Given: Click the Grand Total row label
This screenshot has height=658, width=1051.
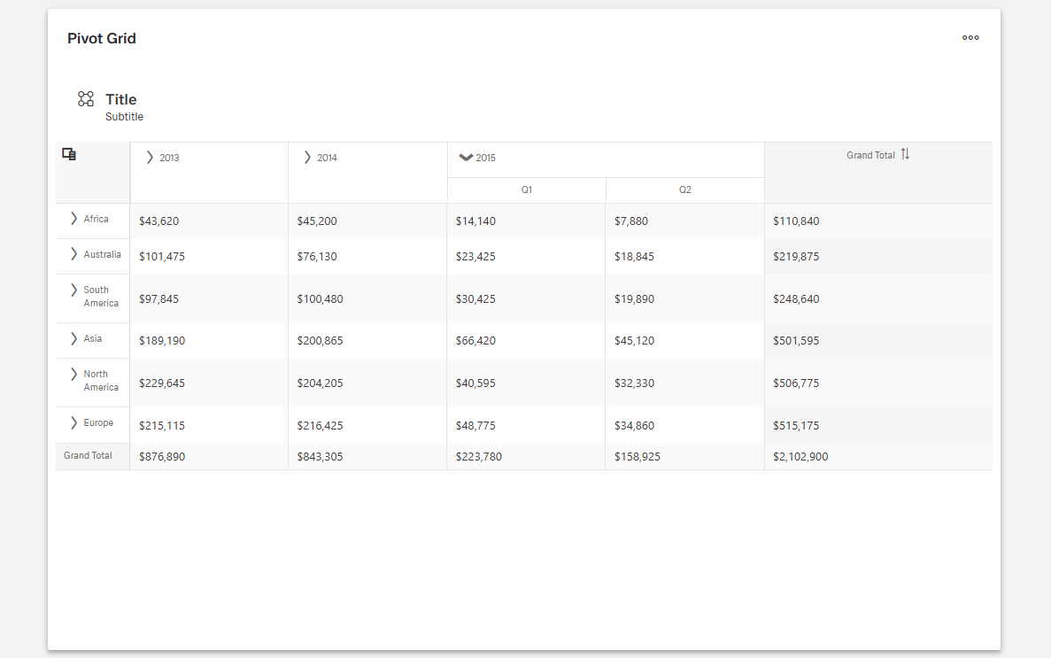Looking at the screenshot, I should (x=88, y=455).
